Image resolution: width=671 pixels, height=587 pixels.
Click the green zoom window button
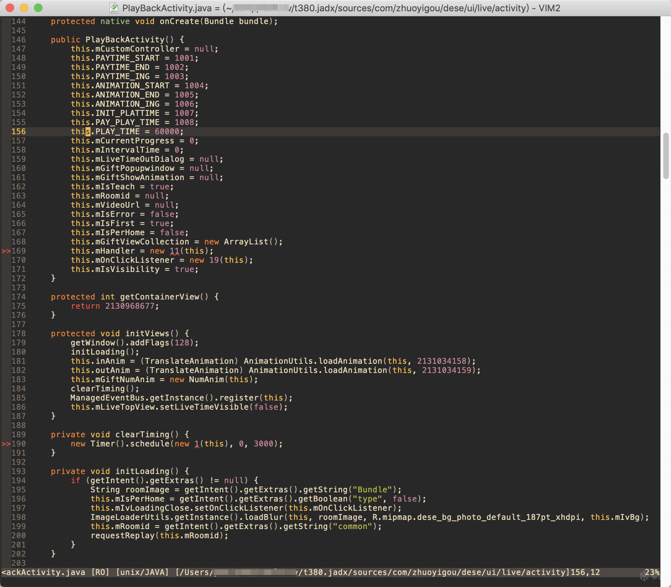pyautogui.click(x=38, y=8)
